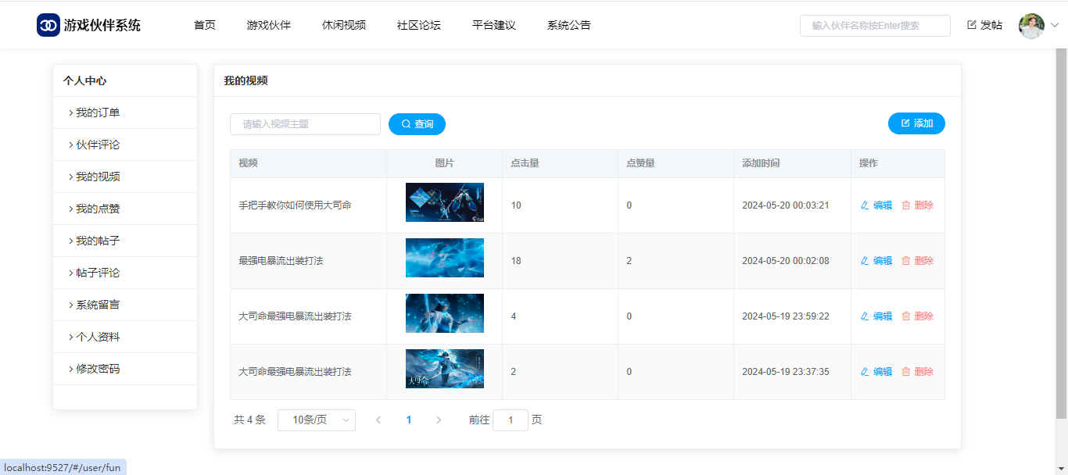Delete the 最强电暴流出装打法 video
Viewport: 1068px width, 475px height.
(917, 261)
